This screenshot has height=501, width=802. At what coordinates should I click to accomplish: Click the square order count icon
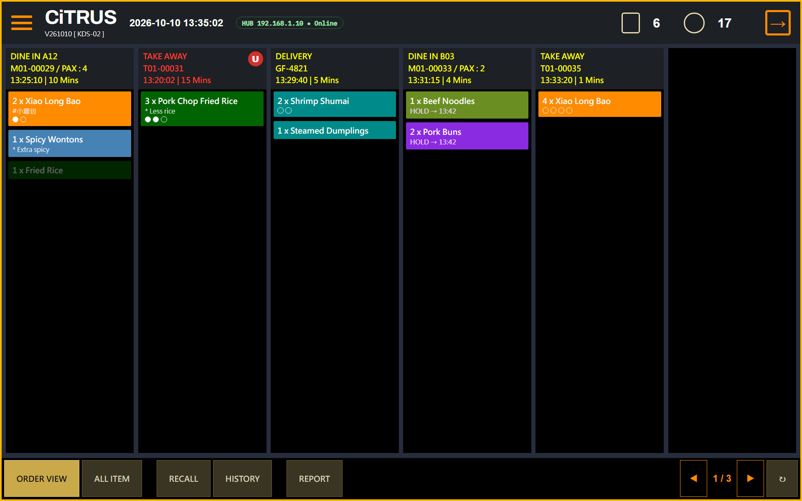(630, 23)
